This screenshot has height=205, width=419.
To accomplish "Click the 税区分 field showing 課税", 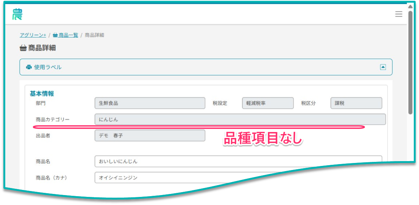I will 356,103.
